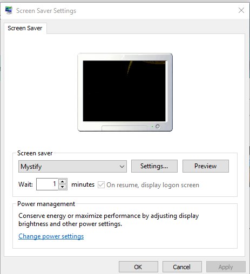Click the Preview button
Viewport: 250px width, 274px height.
[206, 166]
